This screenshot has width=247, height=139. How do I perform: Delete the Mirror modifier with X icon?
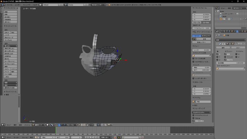tap(244, 44)
